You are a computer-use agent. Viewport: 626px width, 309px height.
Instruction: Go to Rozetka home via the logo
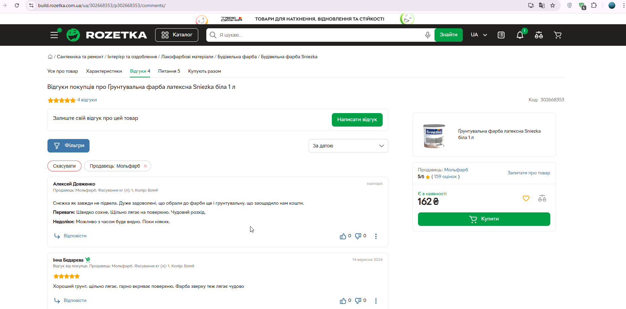point(106,35)
